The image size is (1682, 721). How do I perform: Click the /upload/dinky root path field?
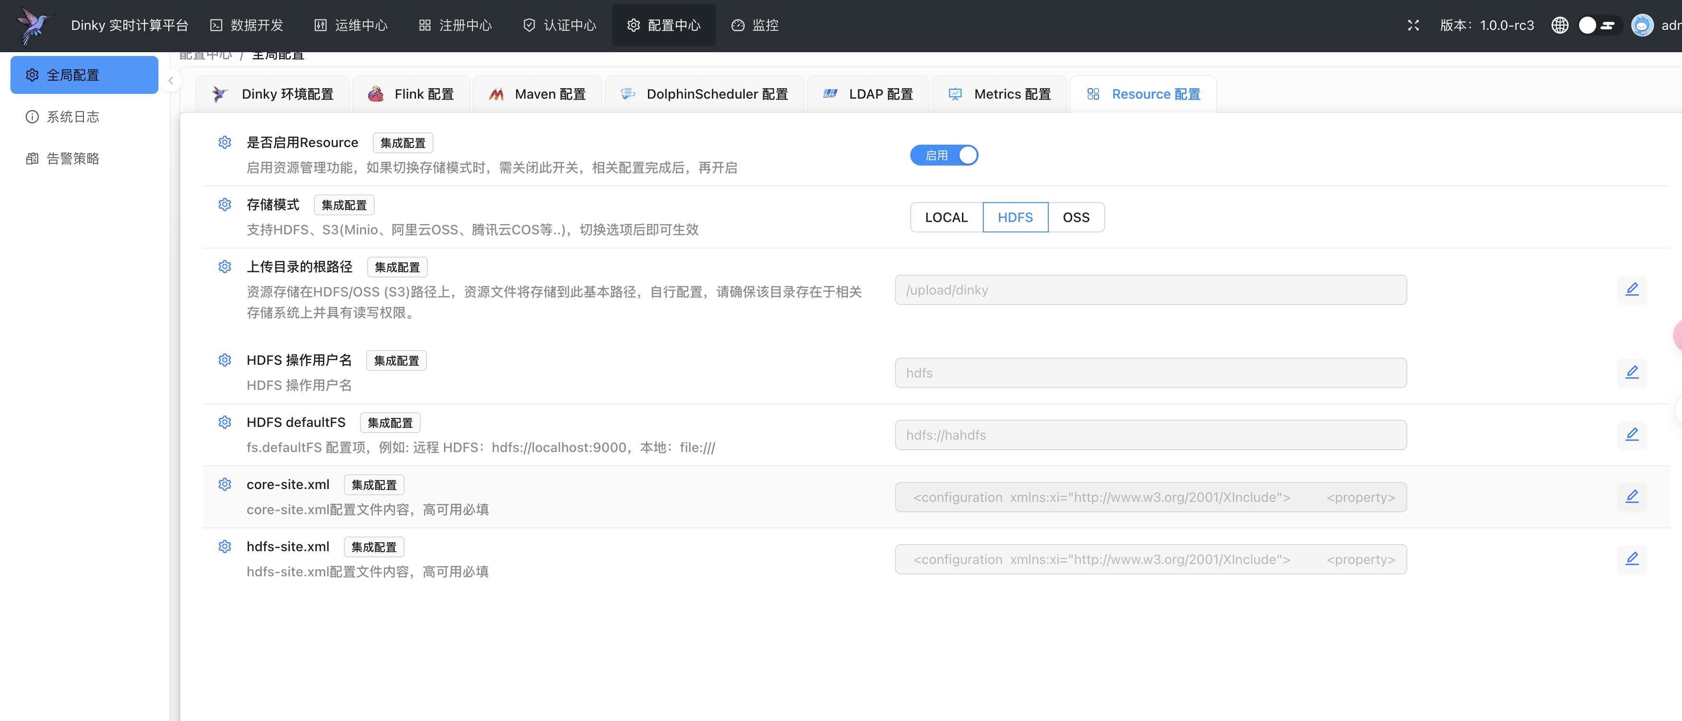[1150, 290]
